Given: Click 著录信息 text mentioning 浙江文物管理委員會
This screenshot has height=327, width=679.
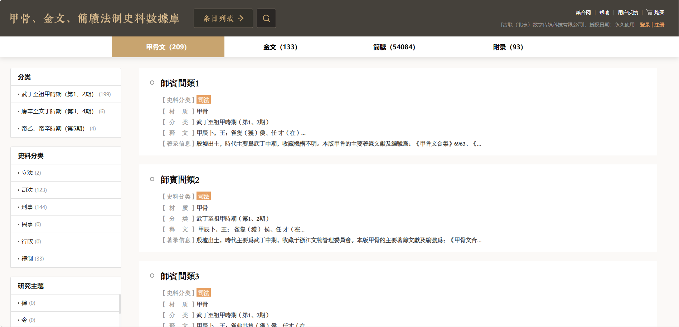Looking at the screenshot, I should [339, 240].
